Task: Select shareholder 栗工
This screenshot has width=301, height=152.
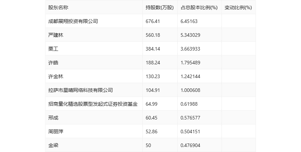Action: (53, 49)
